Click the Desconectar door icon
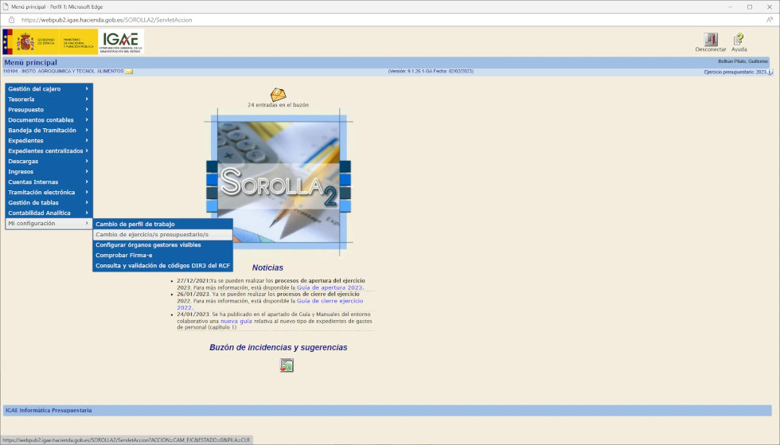The height and width of the screenshot is (445, 780). click(711, 39)
